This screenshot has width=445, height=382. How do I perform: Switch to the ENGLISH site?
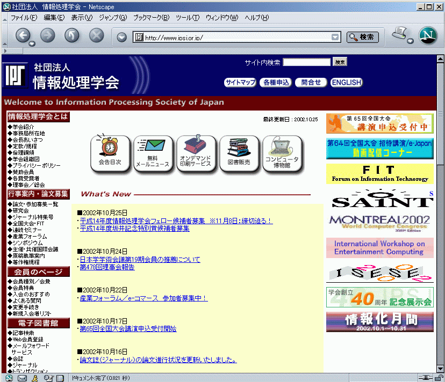(347, 83)
